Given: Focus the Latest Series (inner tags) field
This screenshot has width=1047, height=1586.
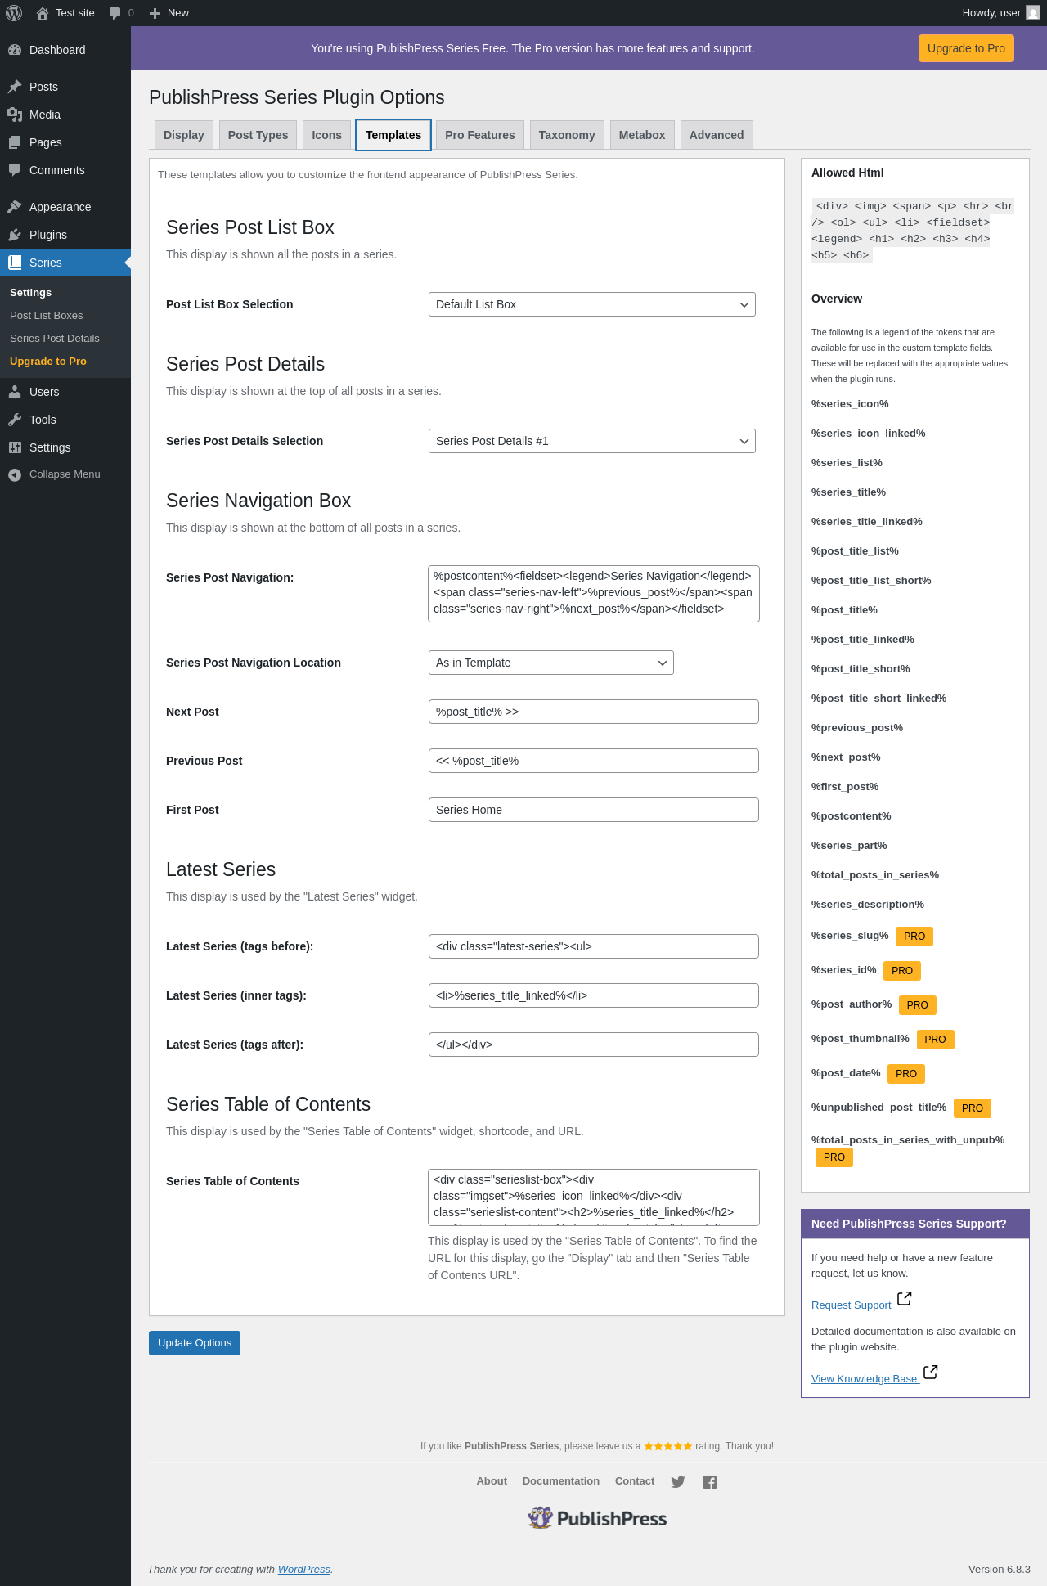Looking at the screenshot, I should [594, 995].
